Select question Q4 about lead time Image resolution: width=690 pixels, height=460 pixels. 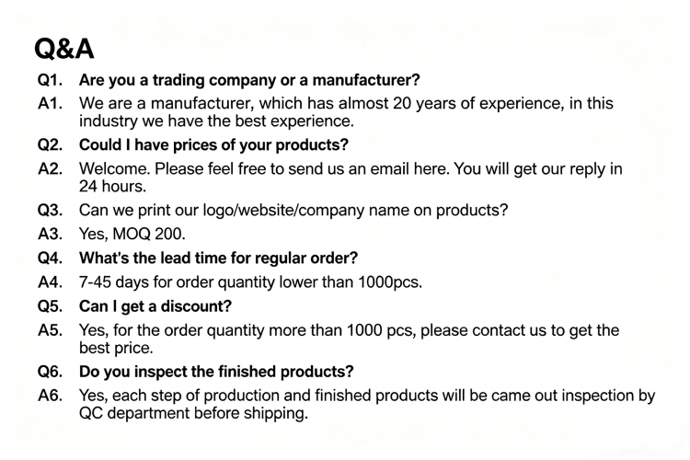tap(218, 258)
